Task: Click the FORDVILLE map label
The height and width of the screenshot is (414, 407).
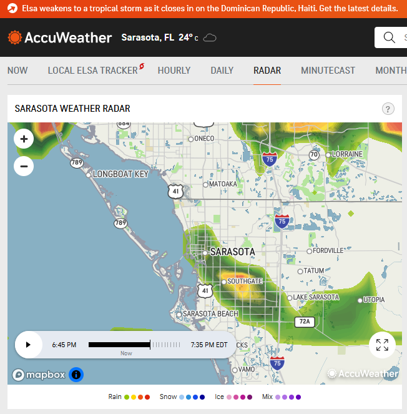Action: [328, 250]
